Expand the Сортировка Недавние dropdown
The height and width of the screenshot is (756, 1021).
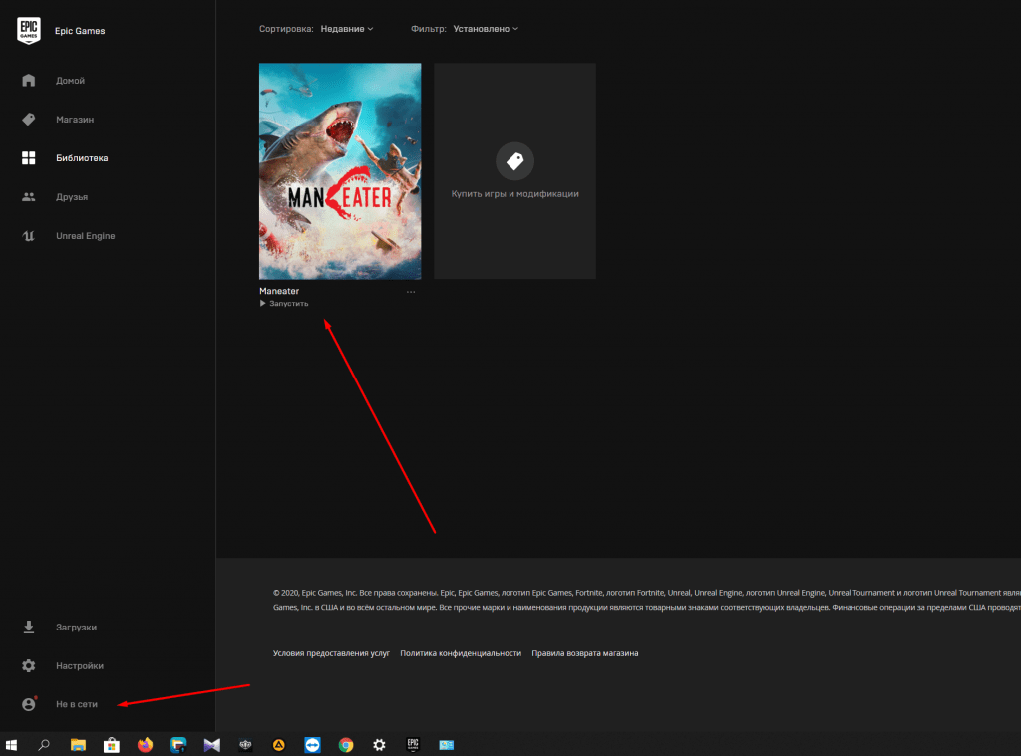346,29
